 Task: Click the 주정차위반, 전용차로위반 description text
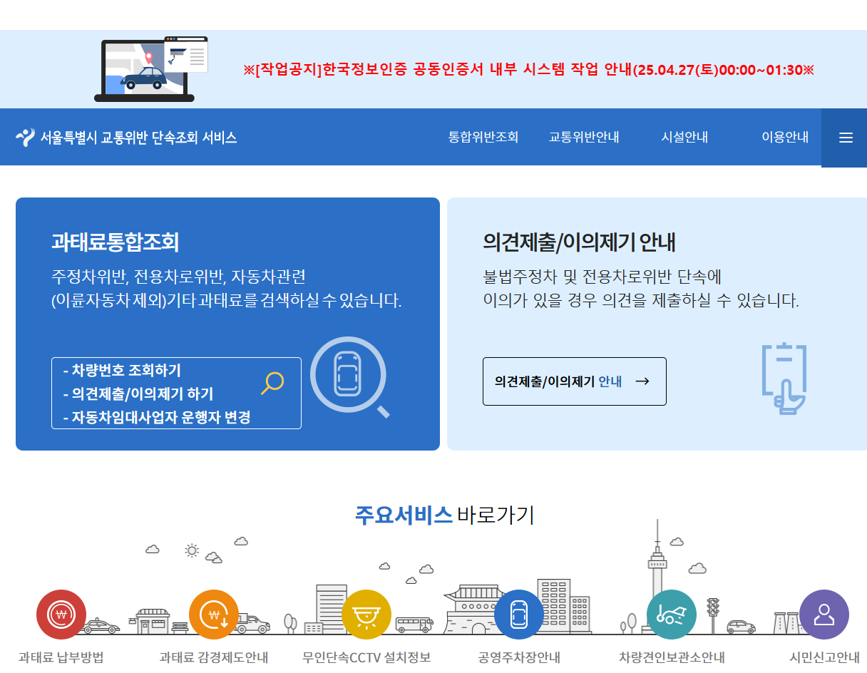click(x=227, y=288)
